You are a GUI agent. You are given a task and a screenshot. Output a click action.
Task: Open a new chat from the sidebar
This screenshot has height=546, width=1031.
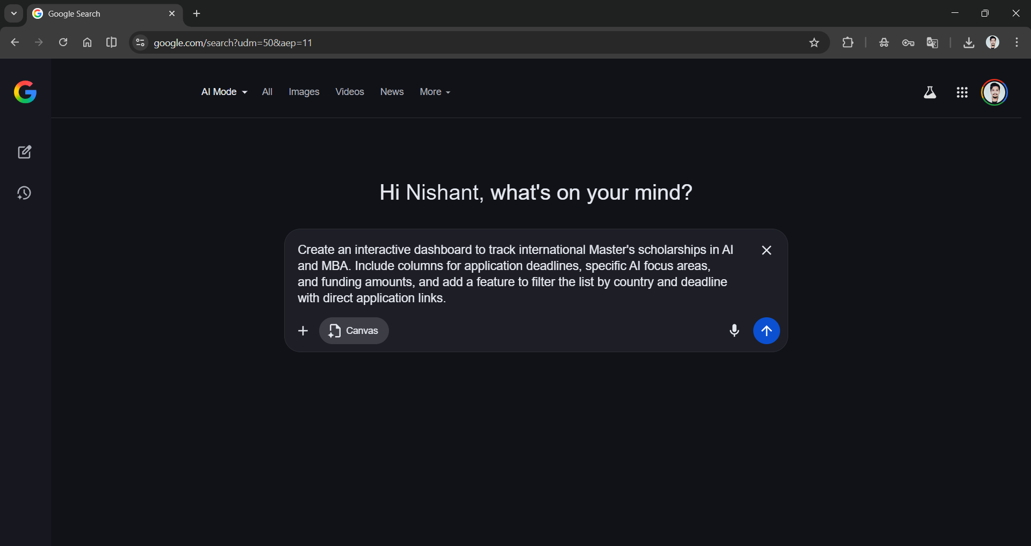coord(25,152)
